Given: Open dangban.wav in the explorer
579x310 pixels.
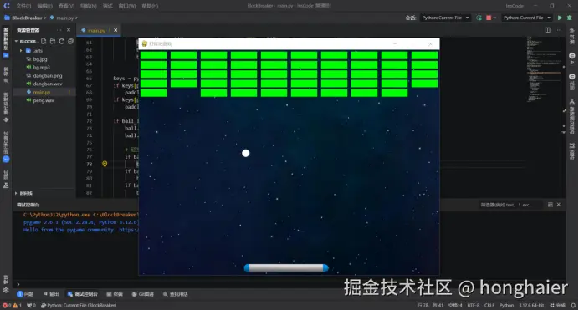Looking at the screenshot, I should 48,84.
